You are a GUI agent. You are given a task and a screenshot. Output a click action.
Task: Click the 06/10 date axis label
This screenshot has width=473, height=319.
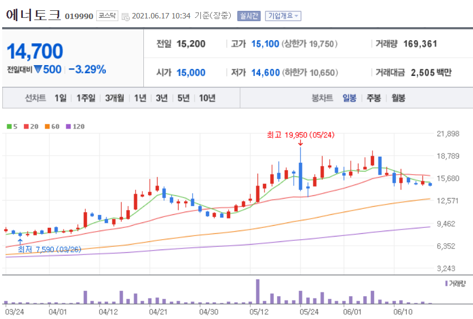pyautogui.click(x=403, y=311)
